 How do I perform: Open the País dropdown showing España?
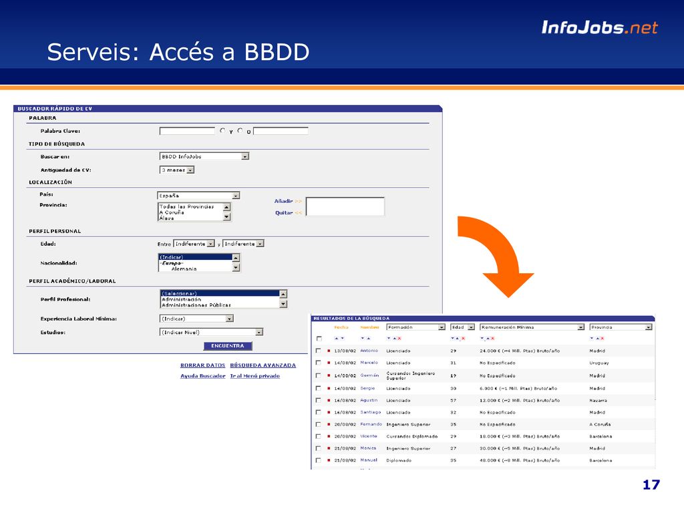[198, 196]
